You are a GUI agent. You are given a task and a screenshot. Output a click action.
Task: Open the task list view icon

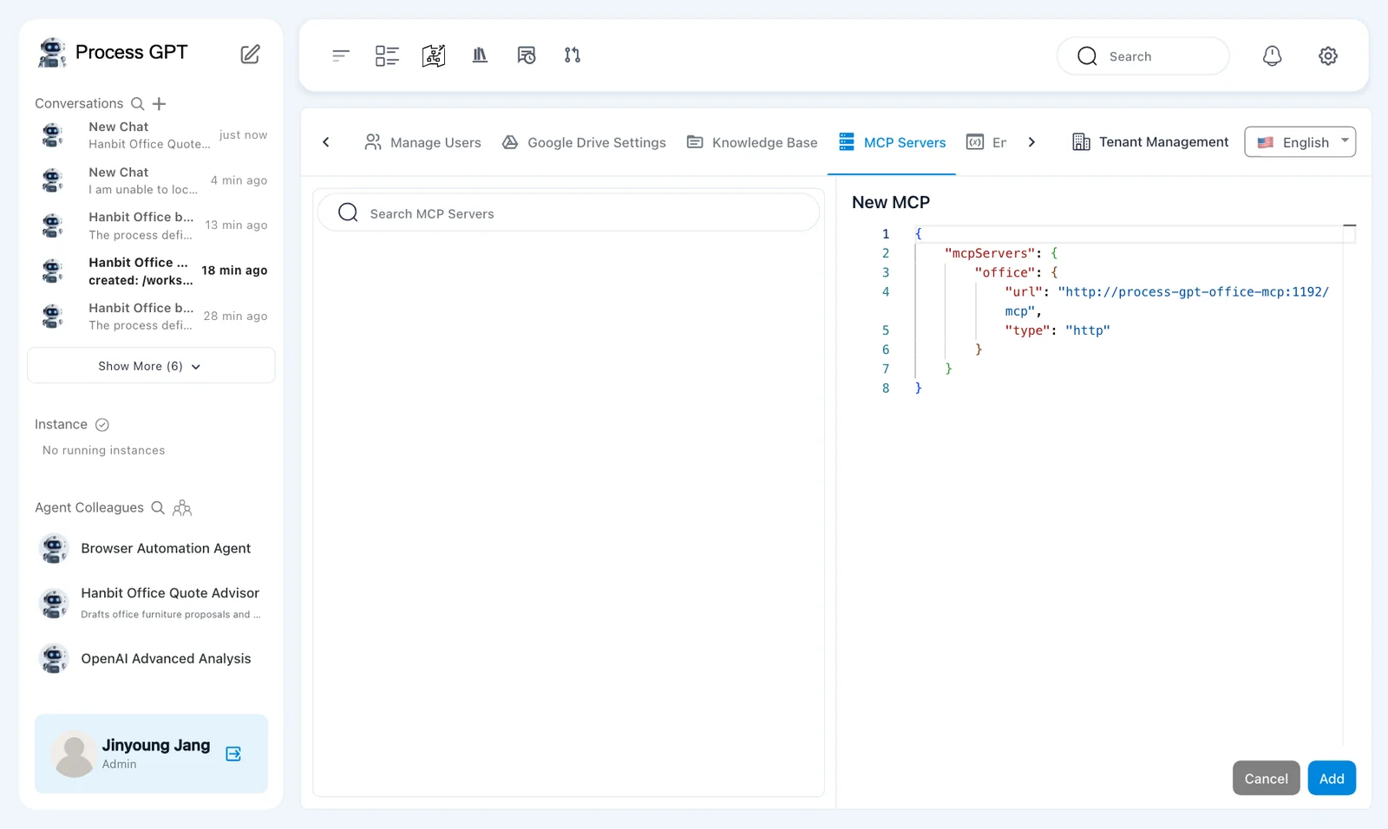tap(387, 55)
